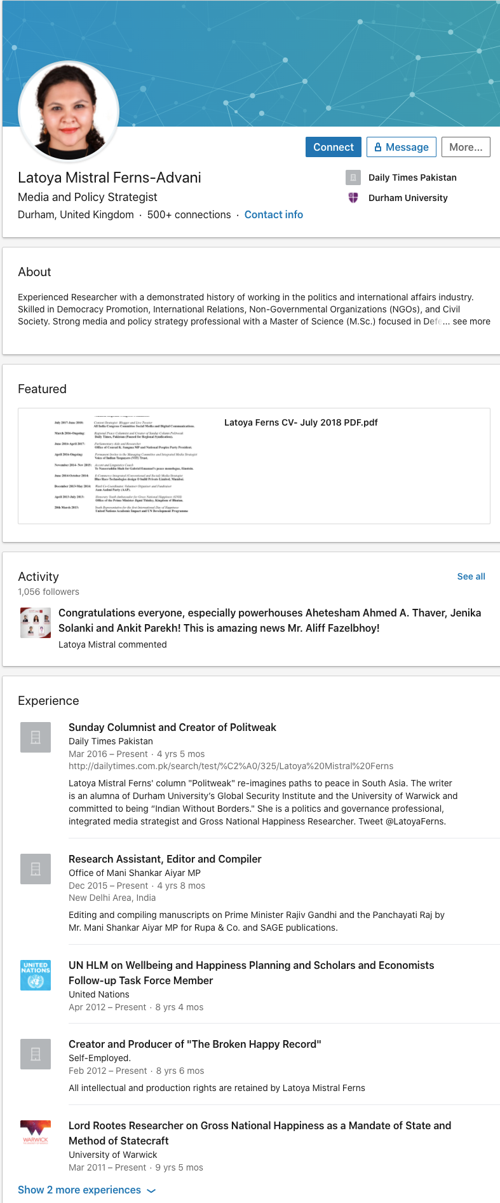Click the activity post thumbnail image
Viewport: 500px width, 1203px height.
pyautogui.click(x=36, y=623)
